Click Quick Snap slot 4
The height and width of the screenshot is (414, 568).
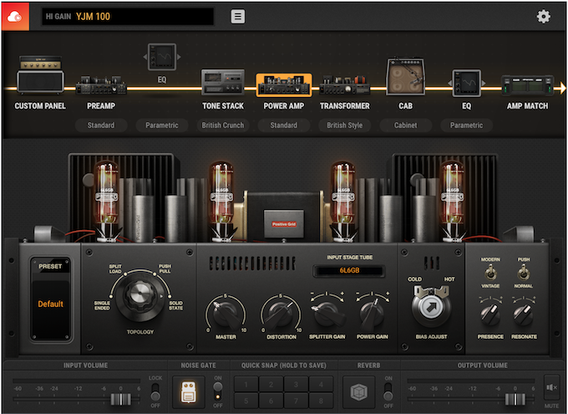click(321, 384)
